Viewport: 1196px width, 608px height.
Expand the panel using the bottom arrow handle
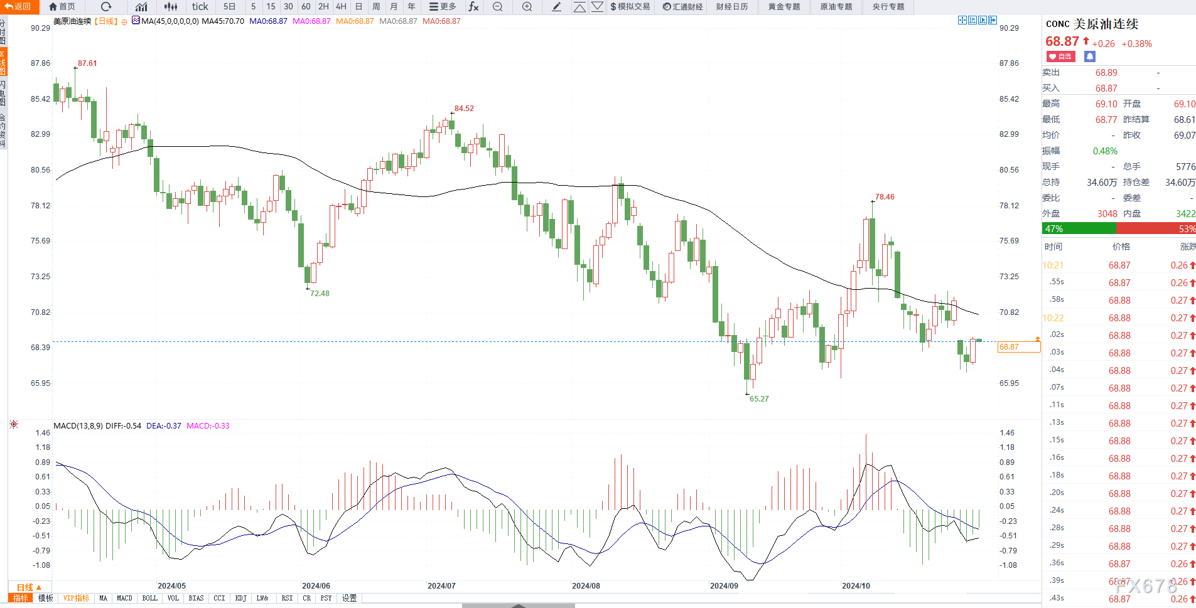pos(519,605)
